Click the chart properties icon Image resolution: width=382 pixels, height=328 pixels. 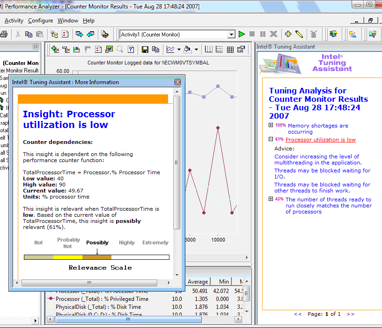click(241, 50)
